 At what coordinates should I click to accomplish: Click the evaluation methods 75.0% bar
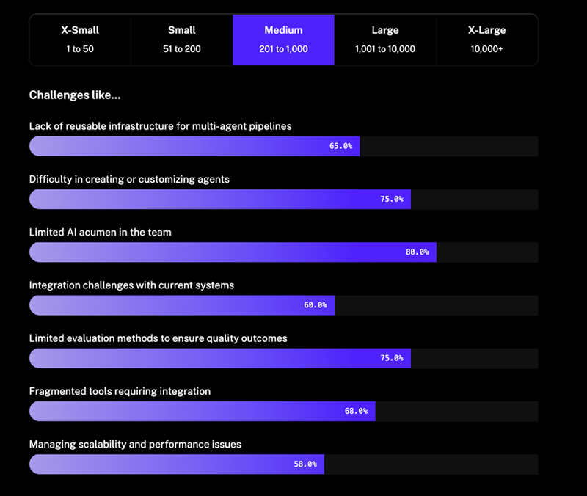(x=220, y=358)
